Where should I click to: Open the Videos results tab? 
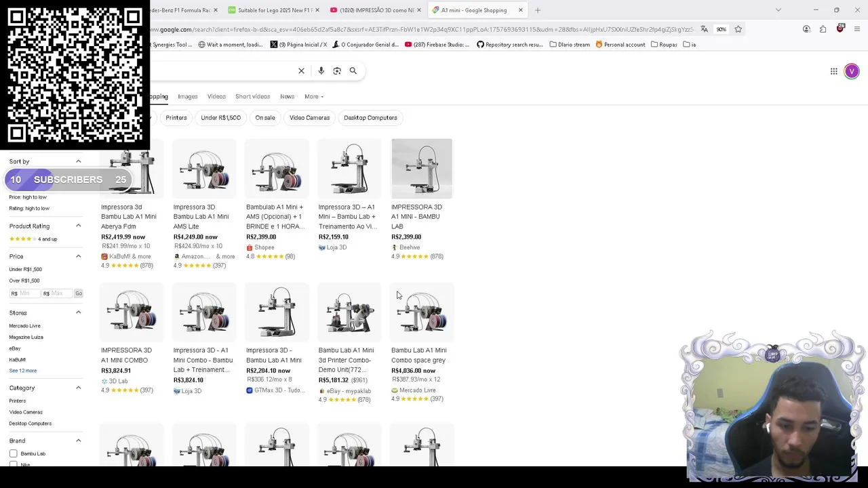216,96
